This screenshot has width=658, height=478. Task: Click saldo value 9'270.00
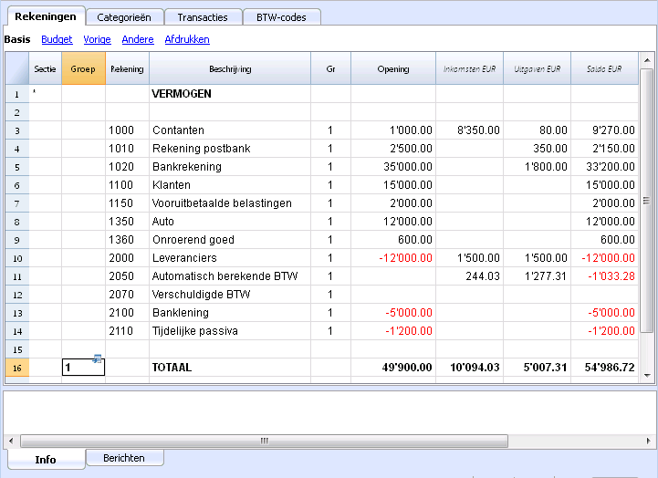tap(604, 130)
